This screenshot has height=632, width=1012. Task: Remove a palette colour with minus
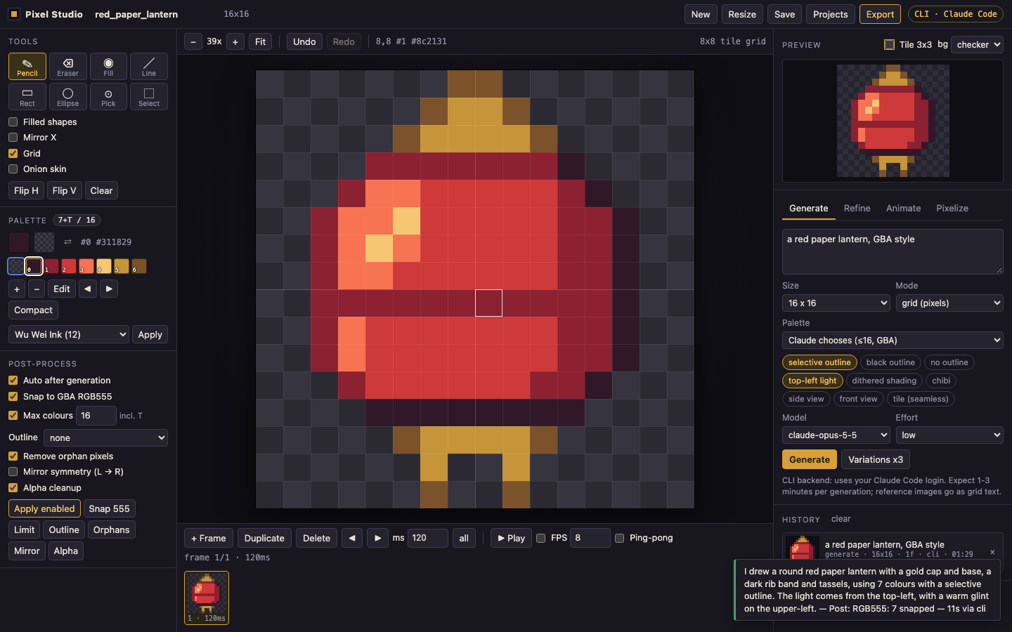(x=37, y=289)
